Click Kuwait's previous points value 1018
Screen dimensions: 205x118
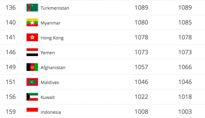(185, 97)
